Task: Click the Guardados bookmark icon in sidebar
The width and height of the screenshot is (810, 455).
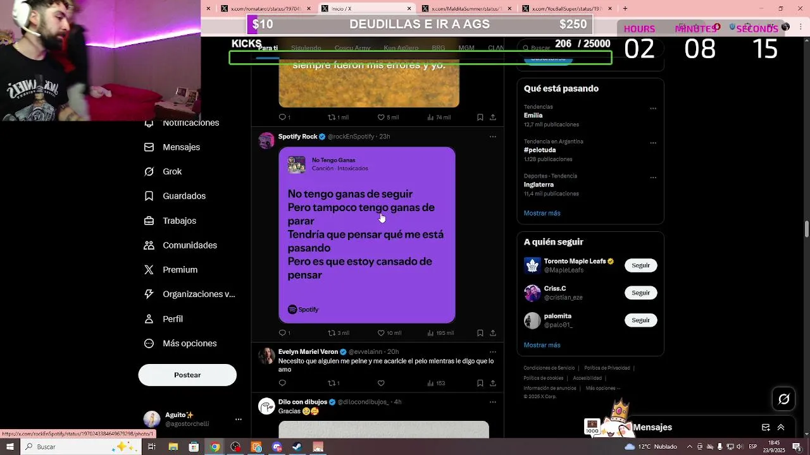Action: tap(149, 197)
